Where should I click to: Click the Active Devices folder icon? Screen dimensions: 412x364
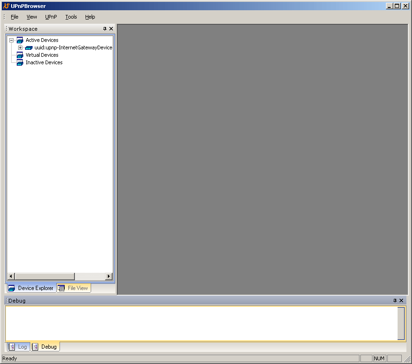point(20,40)
